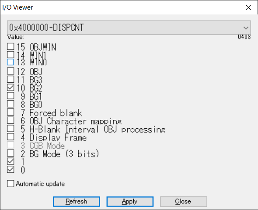The image size is (258, 210).
Task: Enable the bit 15 OBJWIN checkbox
Action: pyautogui.click(x=10, y=46)
